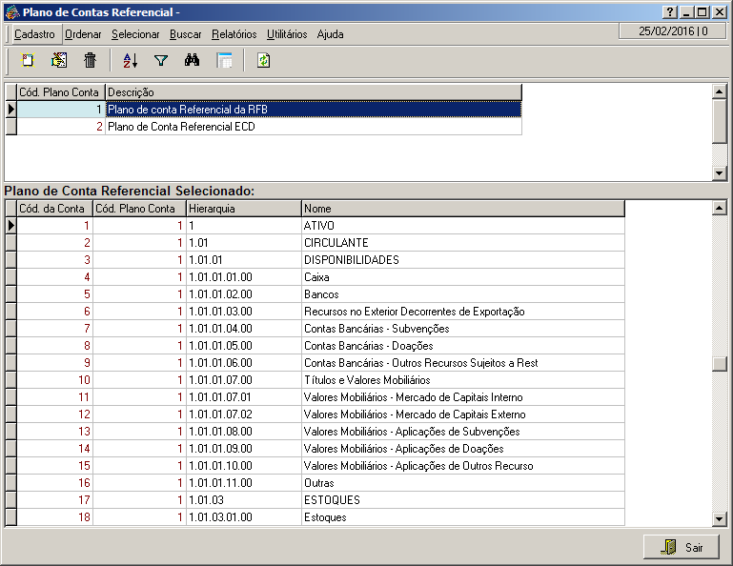Click the new record toolbar icon

[x=29, y=61]
